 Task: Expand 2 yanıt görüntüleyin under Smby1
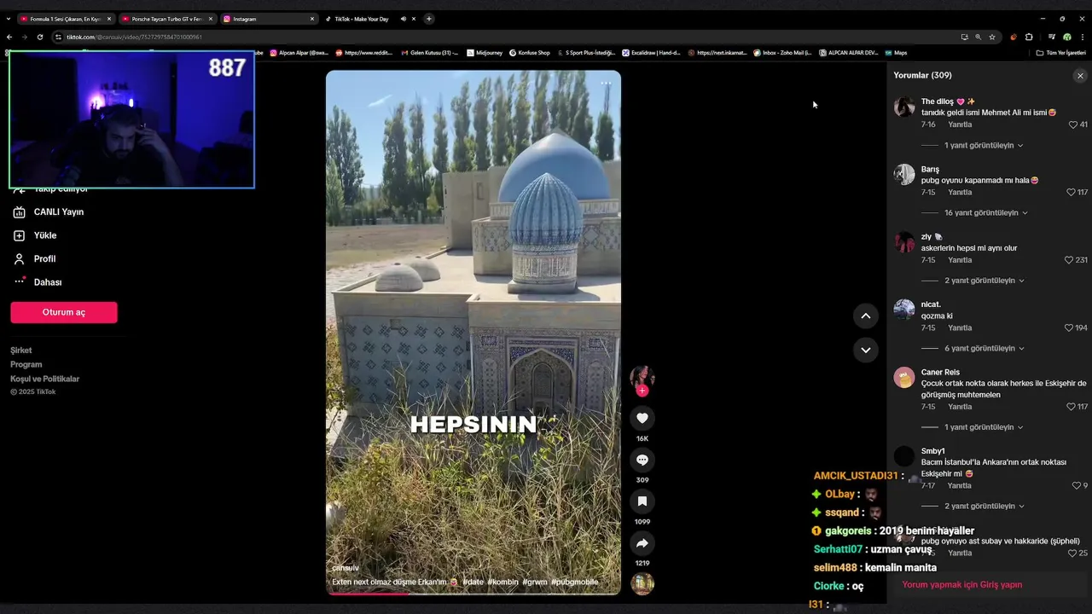coord(984,507)
